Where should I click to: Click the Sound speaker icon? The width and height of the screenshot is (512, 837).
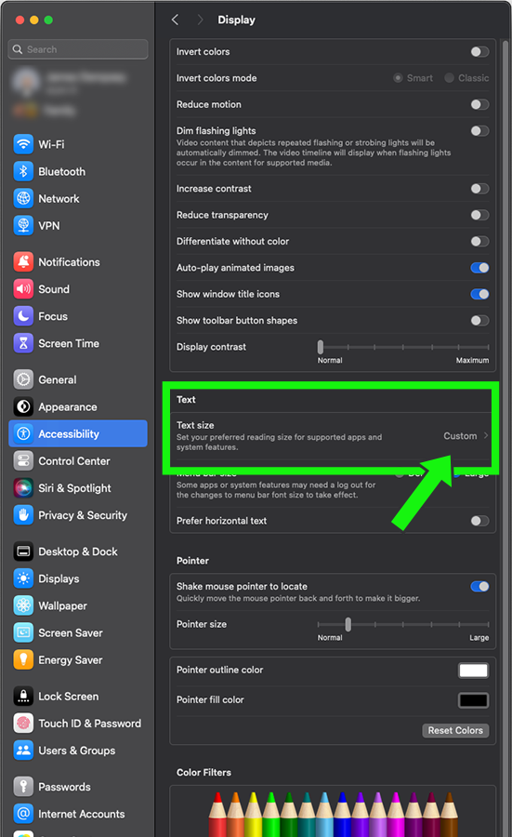pyautogui.click(x=23, y=289)
